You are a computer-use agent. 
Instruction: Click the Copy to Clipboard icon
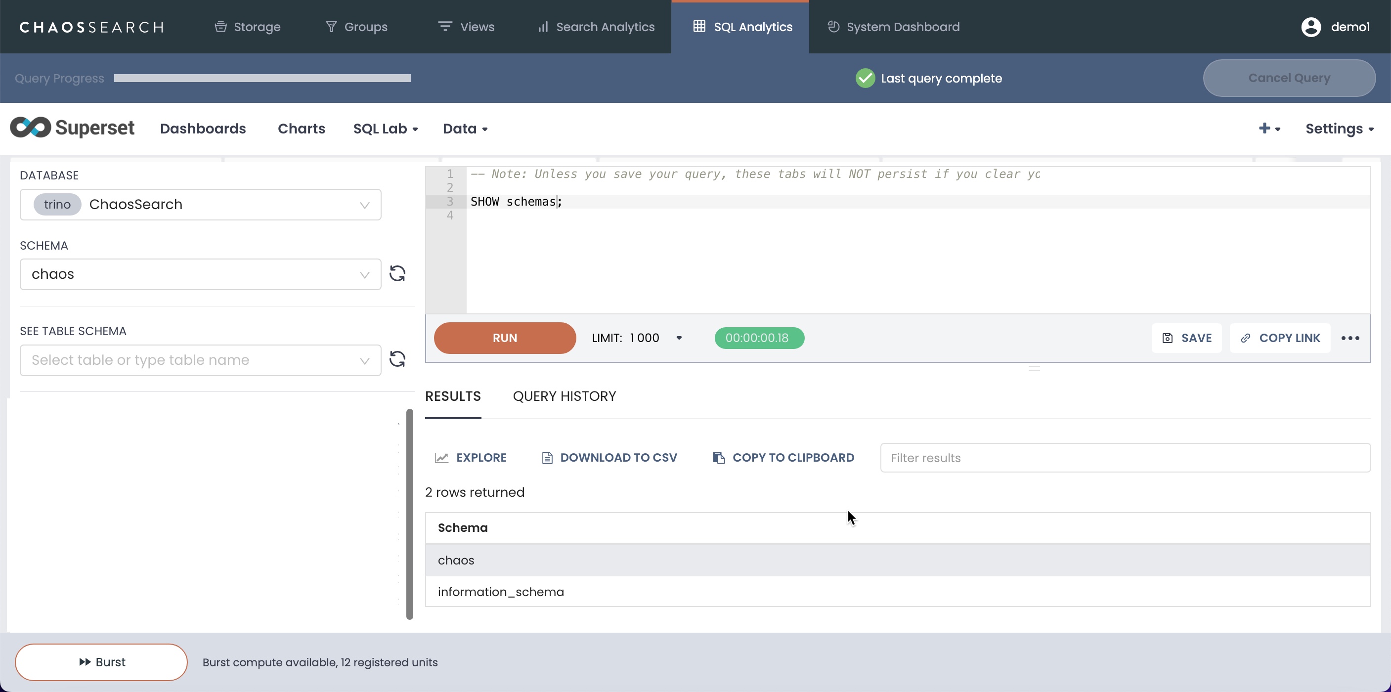pos(718,458)
